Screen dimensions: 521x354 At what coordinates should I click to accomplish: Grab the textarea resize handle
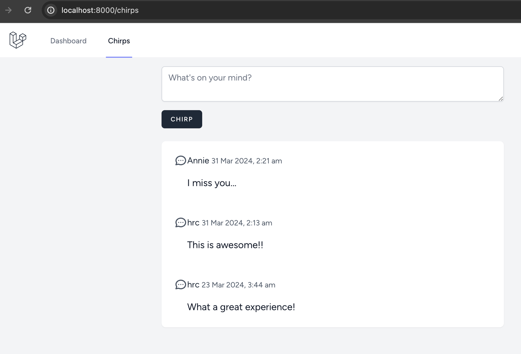coord(501,99)
